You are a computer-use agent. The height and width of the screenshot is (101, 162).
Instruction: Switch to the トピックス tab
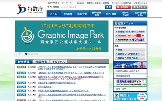pyautogui.click(x=59, y=62)
